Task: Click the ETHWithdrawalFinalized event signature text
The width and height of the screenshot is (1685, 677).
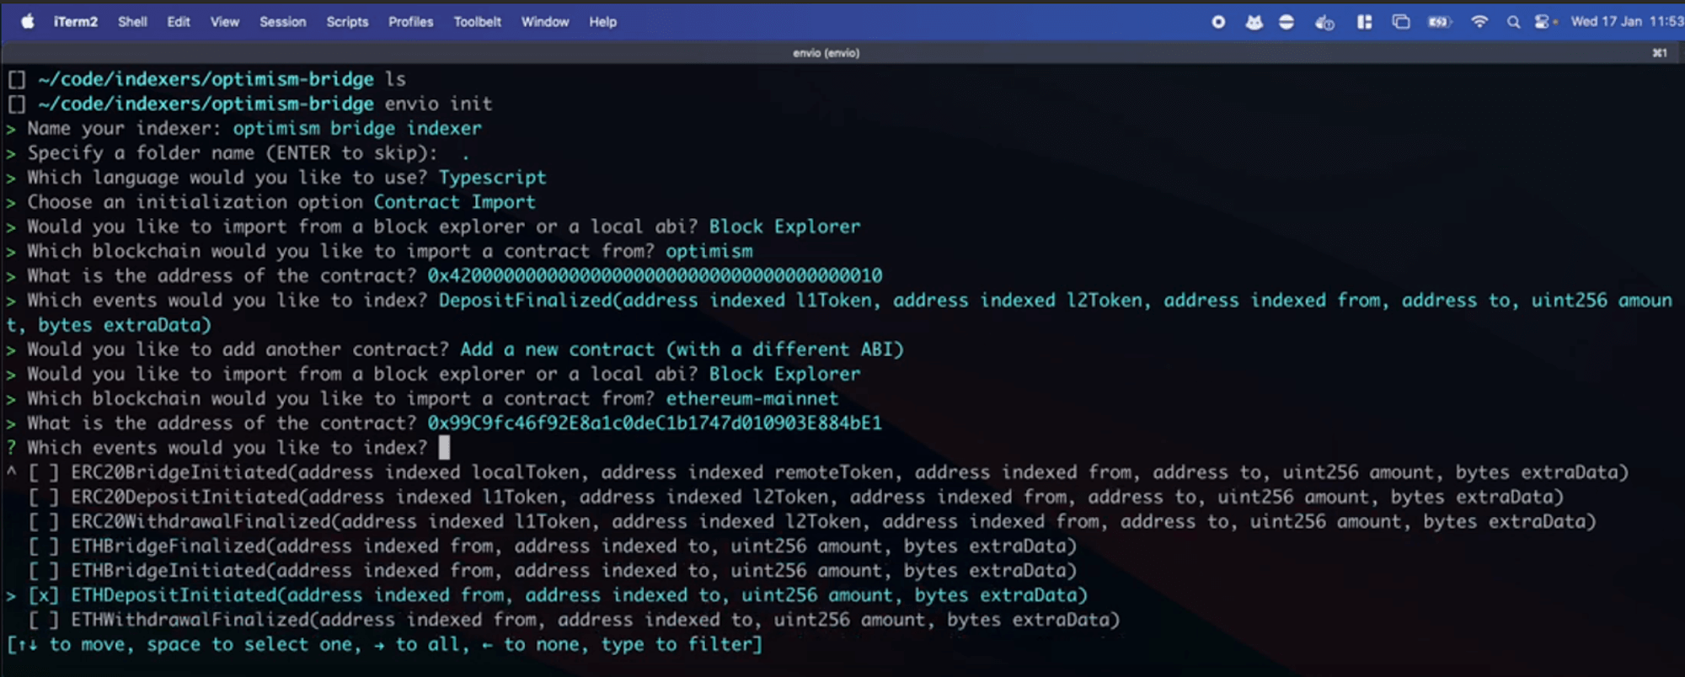Action: click(596, 620)
